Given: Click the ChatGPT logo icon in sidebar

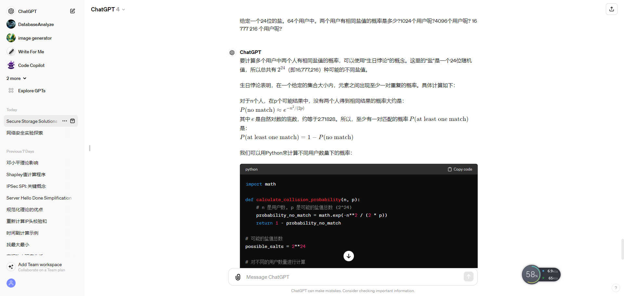Looking at the screenshot, I should click(11, 11).
